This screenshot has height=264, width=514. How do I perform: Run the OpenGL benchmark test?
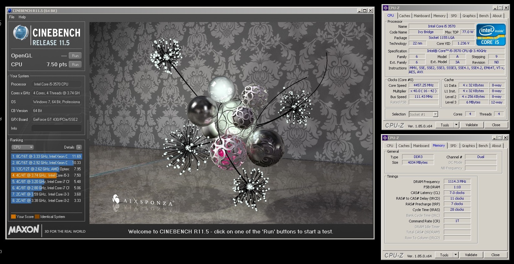(75, 56)
